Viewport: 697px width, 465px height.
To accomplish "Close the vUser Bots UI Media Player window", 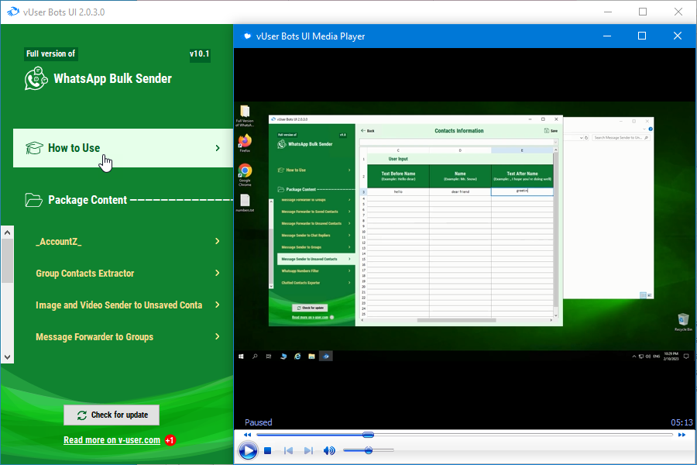I will [x=678, y=36].
